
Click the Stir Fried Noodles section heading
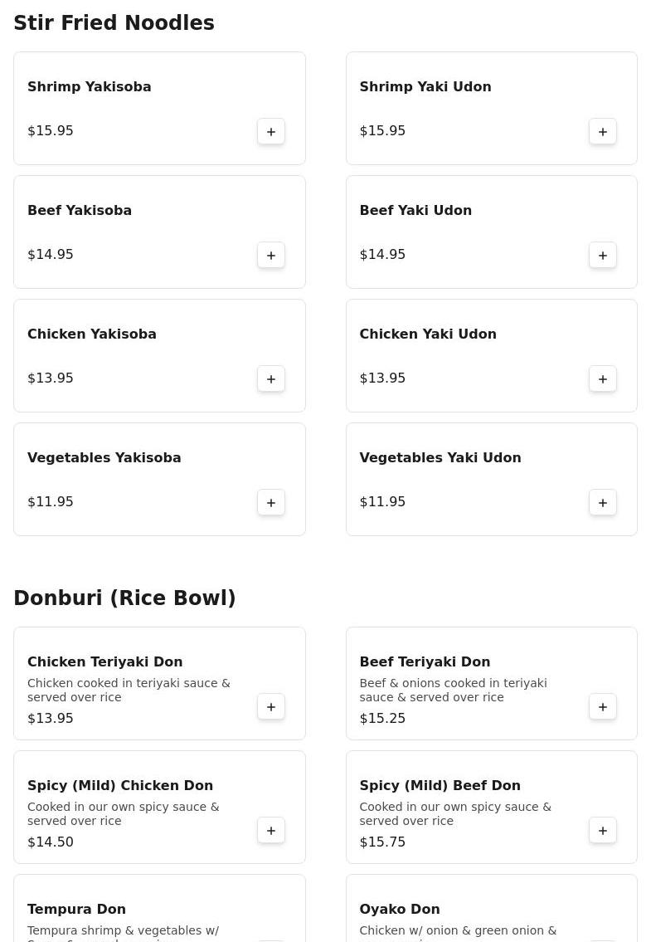(114, 23)
